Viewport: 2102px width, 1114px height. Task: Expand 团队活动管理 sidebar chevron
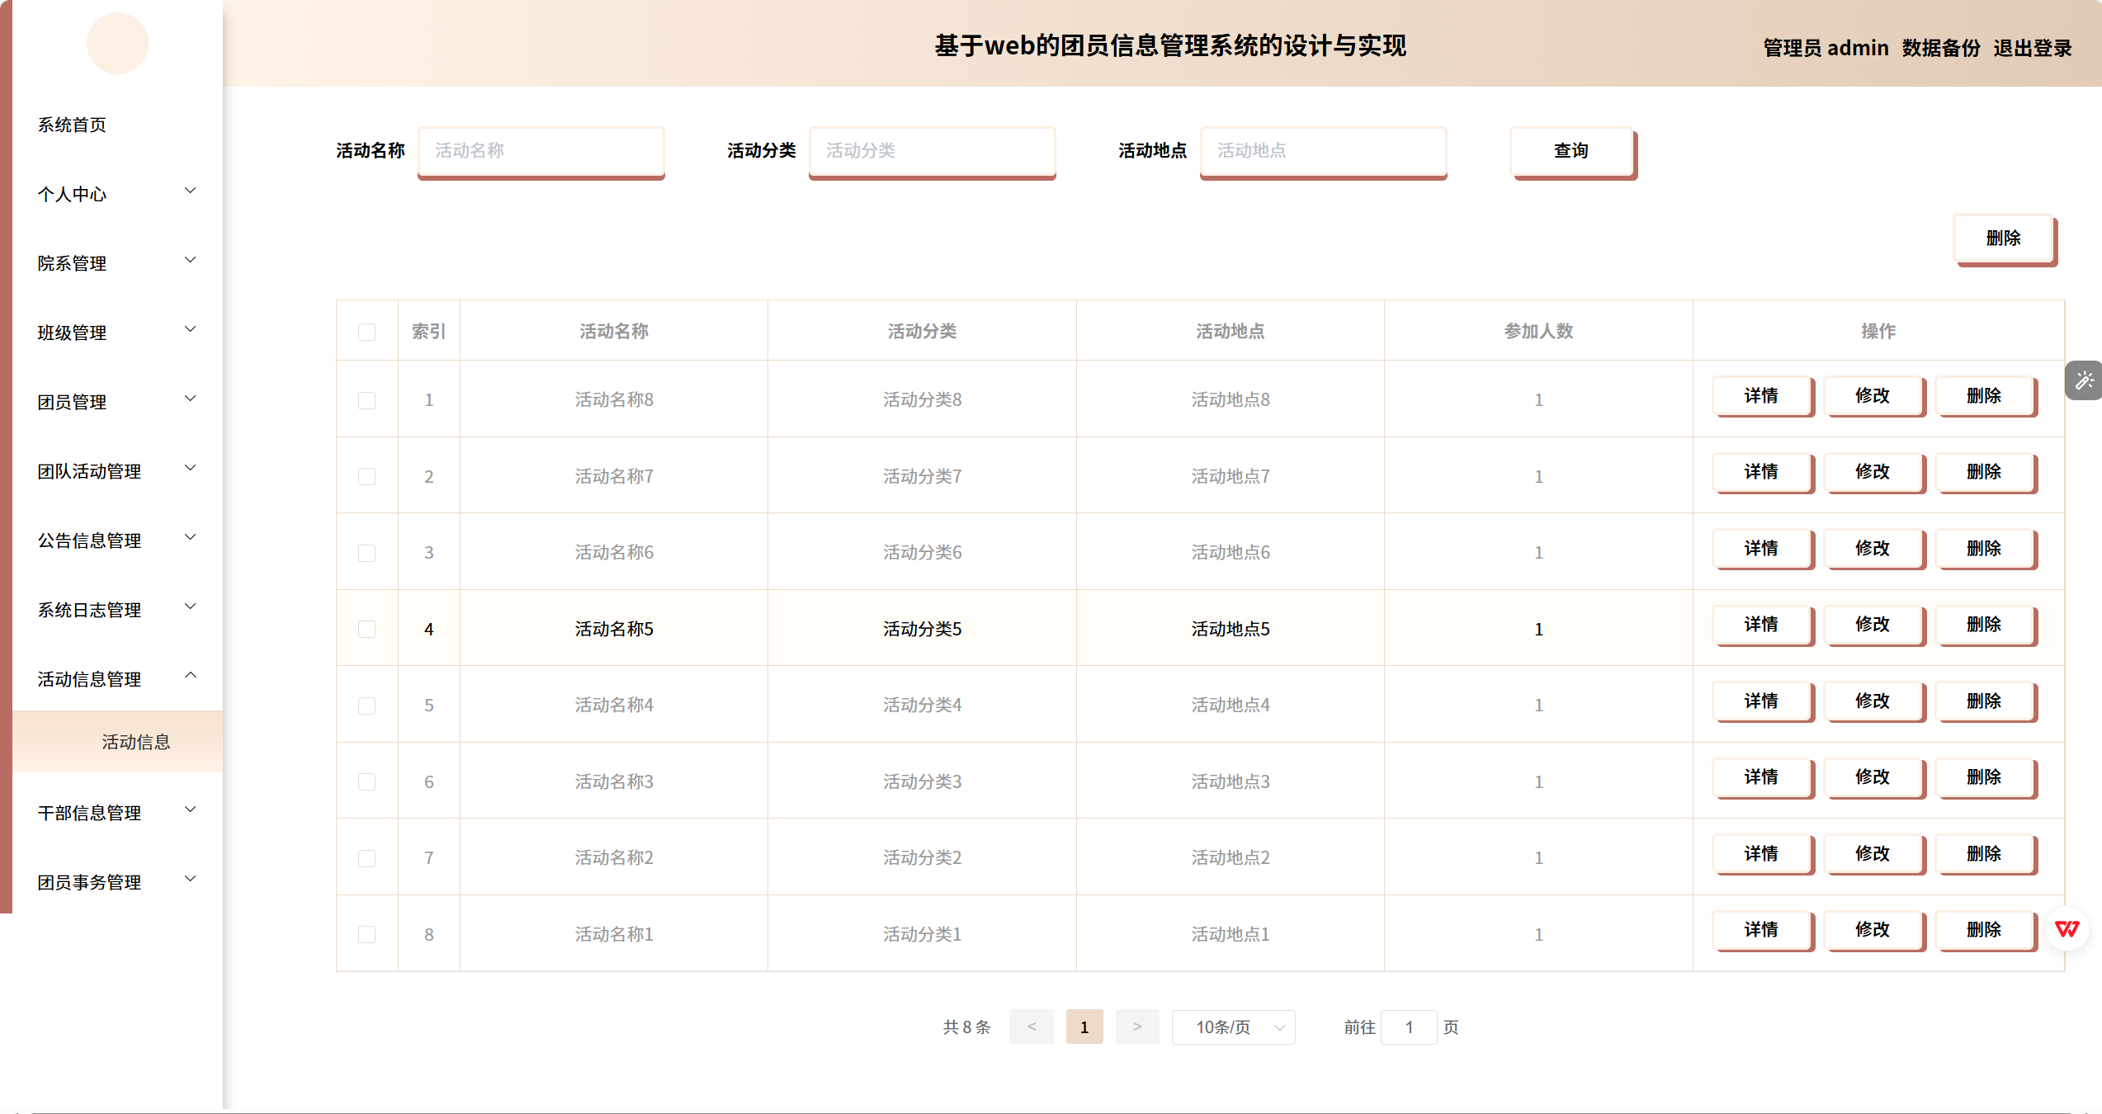[x=191, y=468]
